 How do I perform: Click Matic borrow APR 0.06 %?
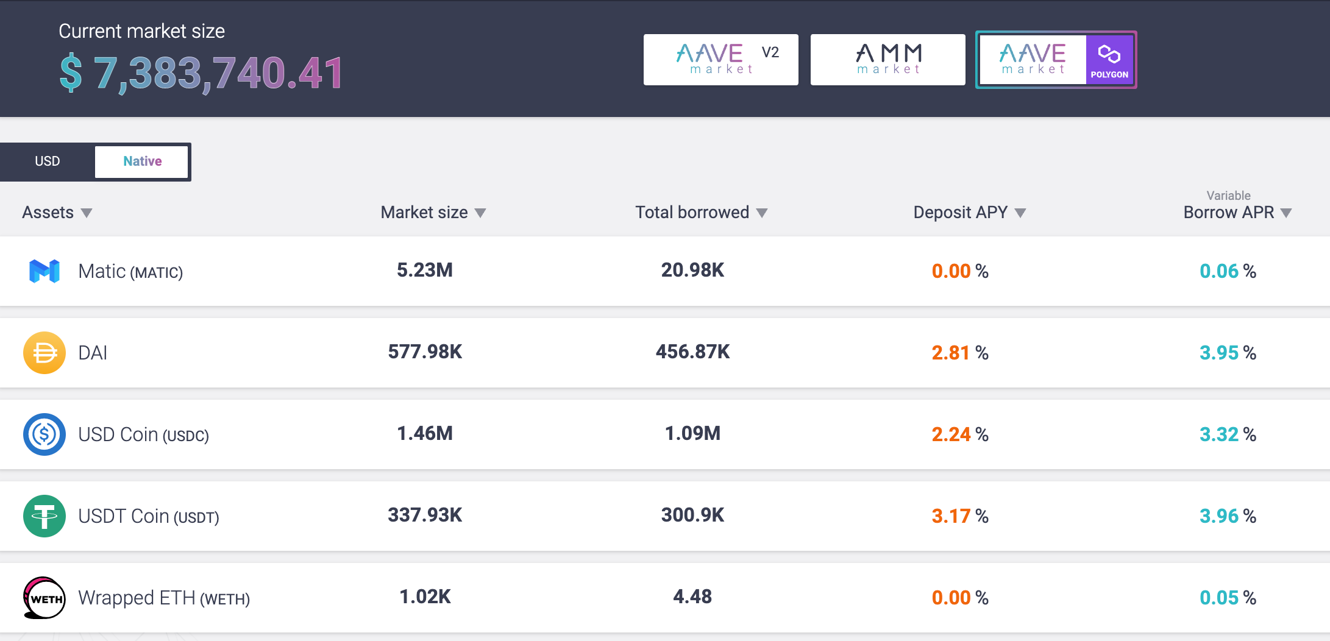click(x=1228, y=271)
